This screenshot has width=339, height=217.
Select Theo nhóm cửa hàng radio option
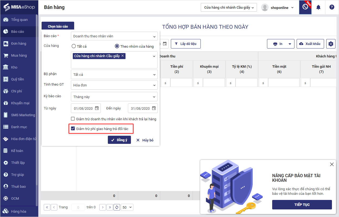(x=117, y=46)
